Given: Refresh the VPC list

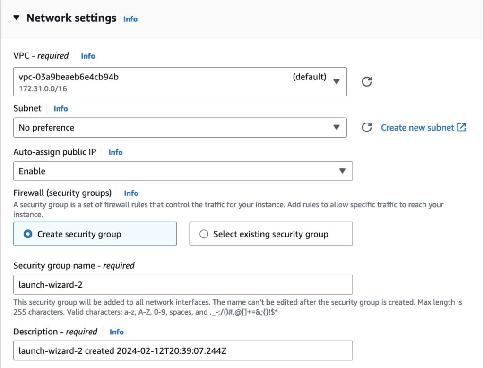Looking at the screenshot, I should click(366, 81).
